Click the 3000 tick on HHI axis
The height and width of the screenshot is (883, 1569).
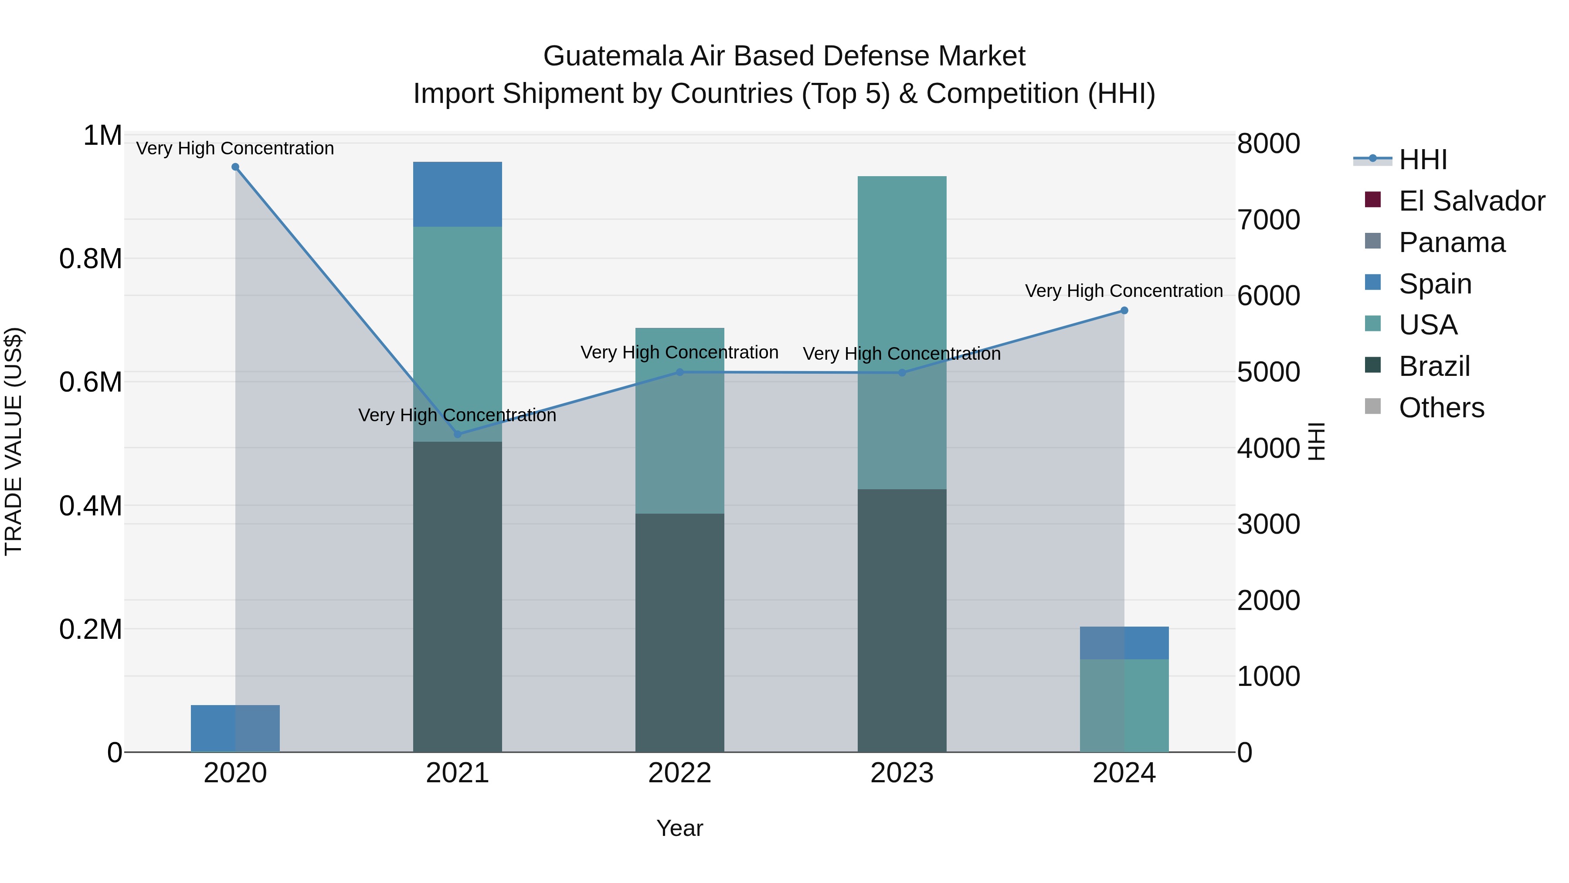(1269, 524)
